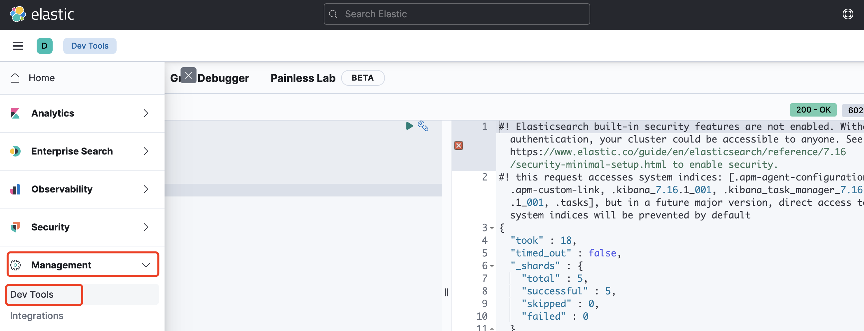
Task: Click the Observability bar chart icon
Action: coord(15,189)
